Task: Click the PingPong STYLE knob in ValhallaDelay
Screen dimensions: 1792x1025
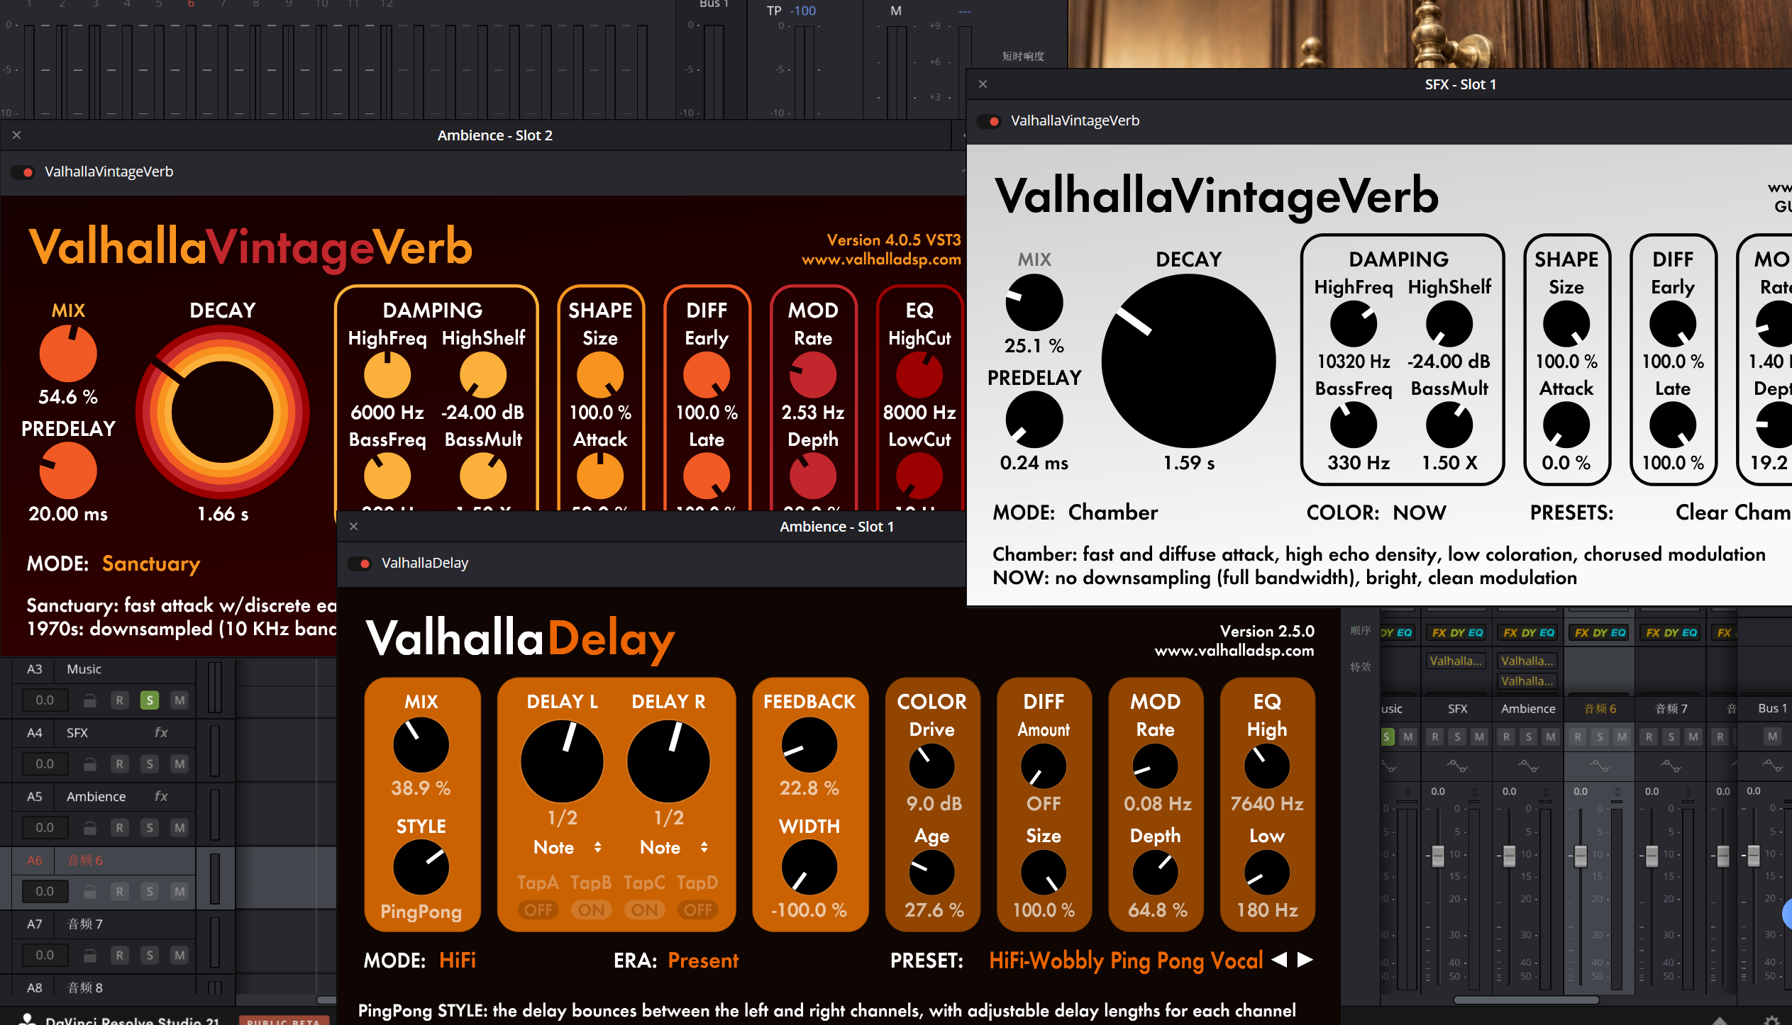Action: point(421,867)
